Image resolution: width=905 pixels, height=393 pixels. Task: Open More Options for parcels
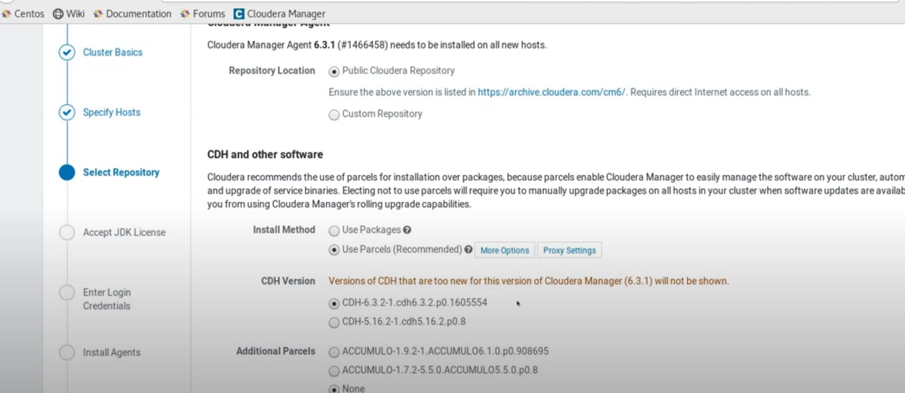coord(505,250)
